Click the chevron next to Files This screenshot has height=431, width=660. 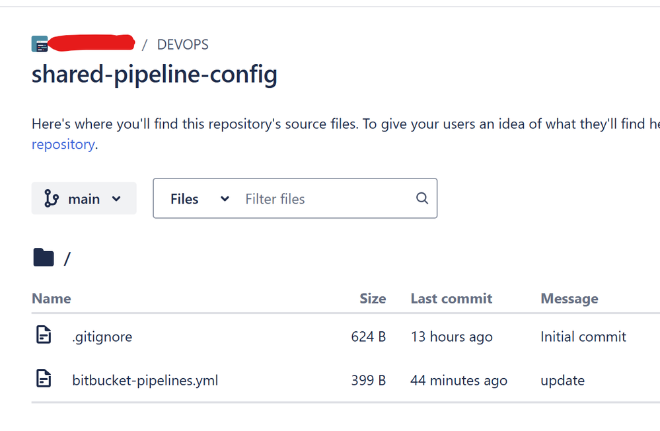(225, 199)
